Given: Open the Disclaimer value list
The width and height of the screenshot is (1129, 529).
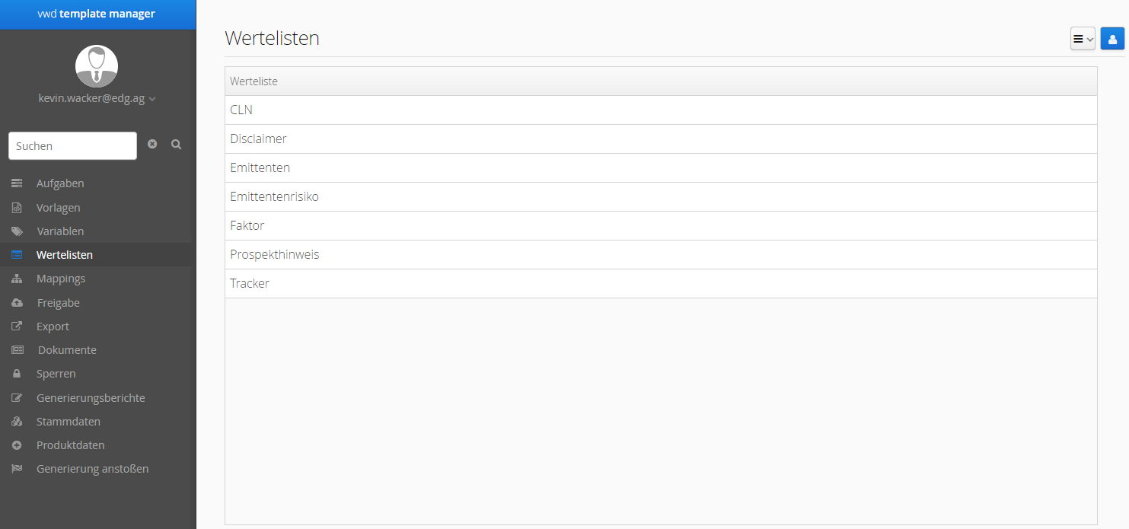Looking at the screenshot, I should tap(258, 139).
